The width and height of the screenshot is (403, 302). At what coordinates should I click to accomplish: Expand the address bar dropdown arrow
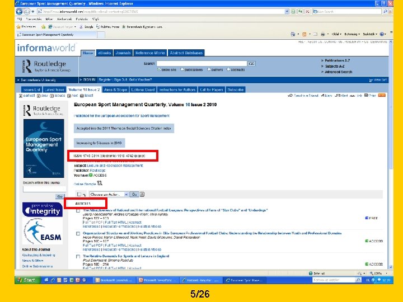(287, 12)
